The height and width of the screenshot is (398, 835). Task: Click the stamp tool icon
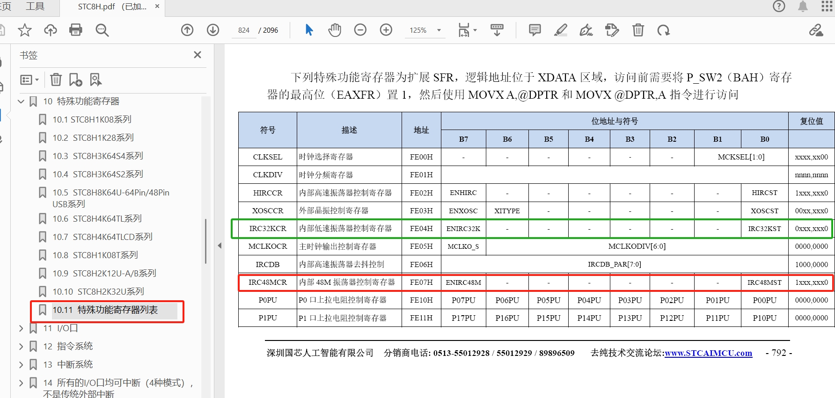pyautogui.click(x=612, y=30)
